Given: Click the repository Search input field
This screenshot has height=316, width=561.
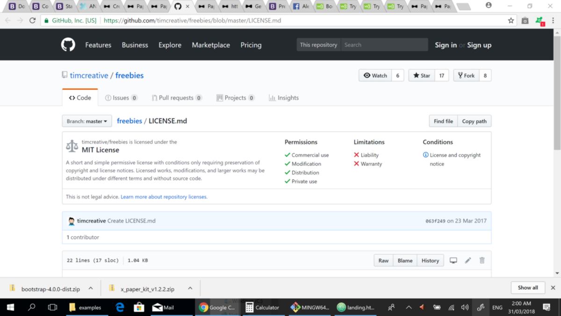Looking at the screenshot, I should pos(384,45).
